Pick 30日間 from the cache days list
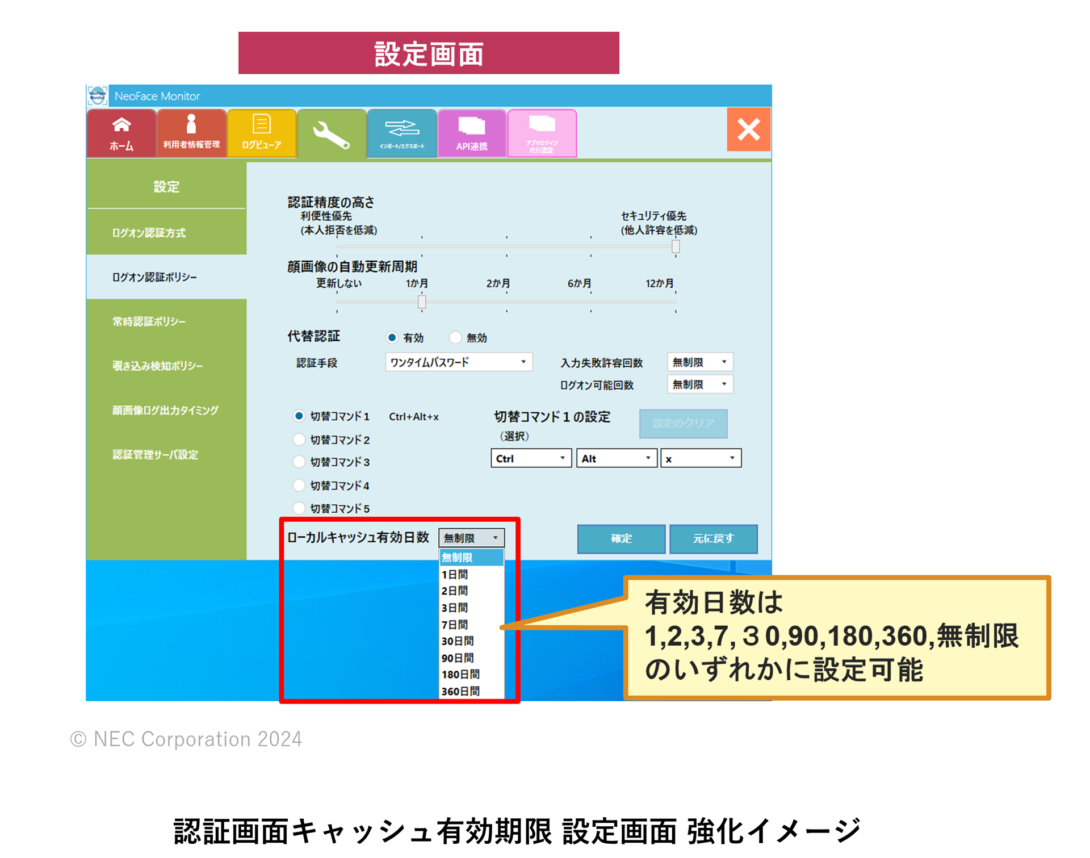Image resolution: width=1090 pixels, height=858 pixels. tap(458, 641)
